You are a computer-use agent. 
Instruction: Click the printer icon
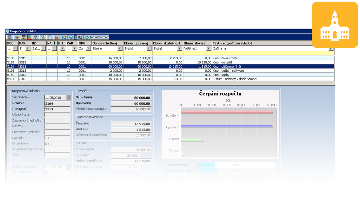tap(80, 37)
